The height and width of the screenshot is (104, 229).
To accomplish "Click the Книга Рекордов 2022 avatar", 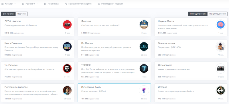I will tap(67, 46).
